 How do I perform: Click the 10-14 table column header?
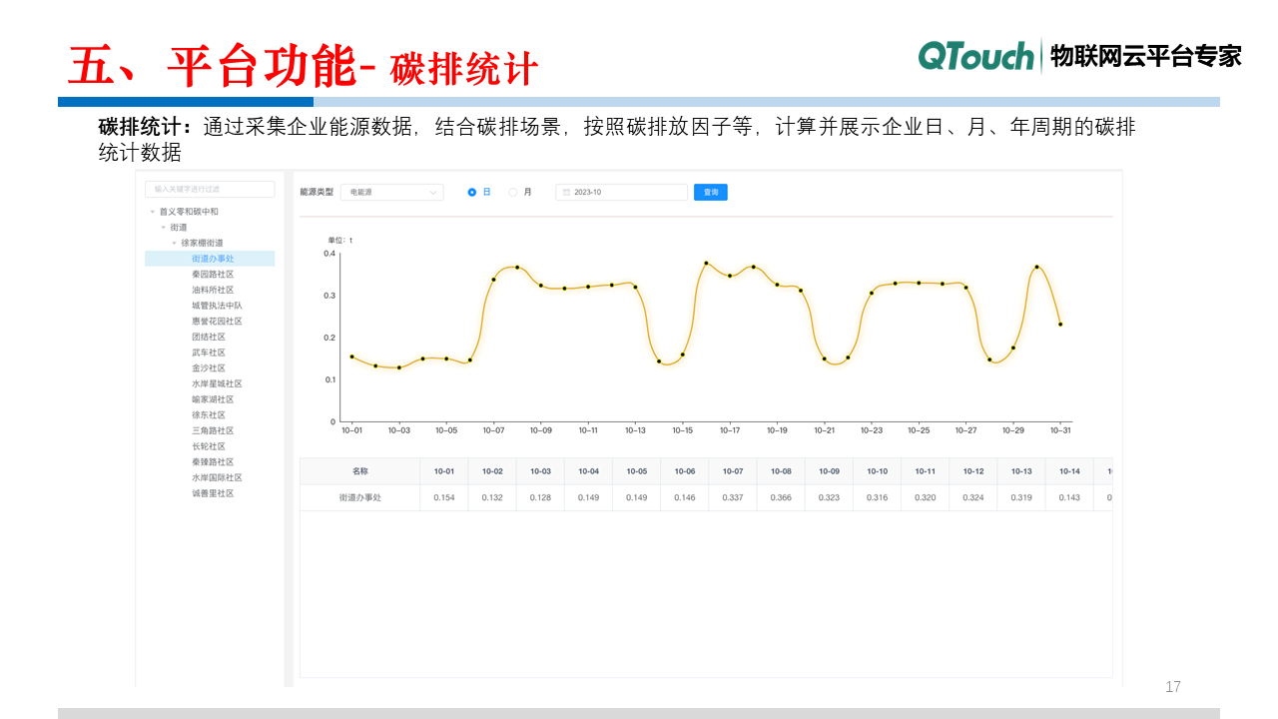click(x=1069, y=471)
